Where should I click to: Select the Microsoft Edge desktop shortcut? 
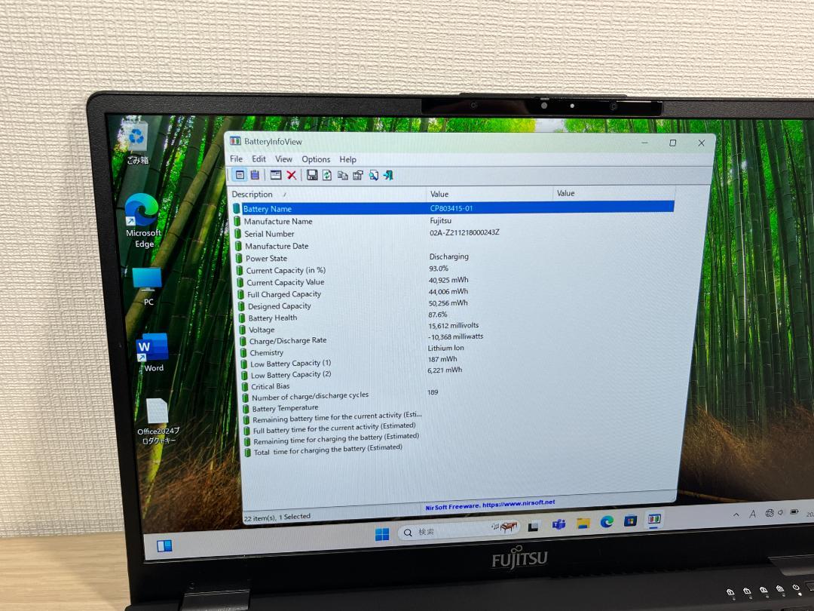click(142, 221)
